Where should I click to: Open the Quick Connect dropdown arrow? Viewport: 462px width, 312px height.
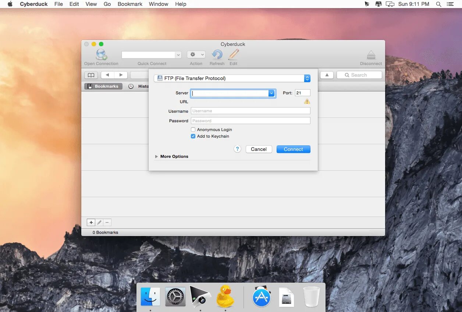(178, 55)
